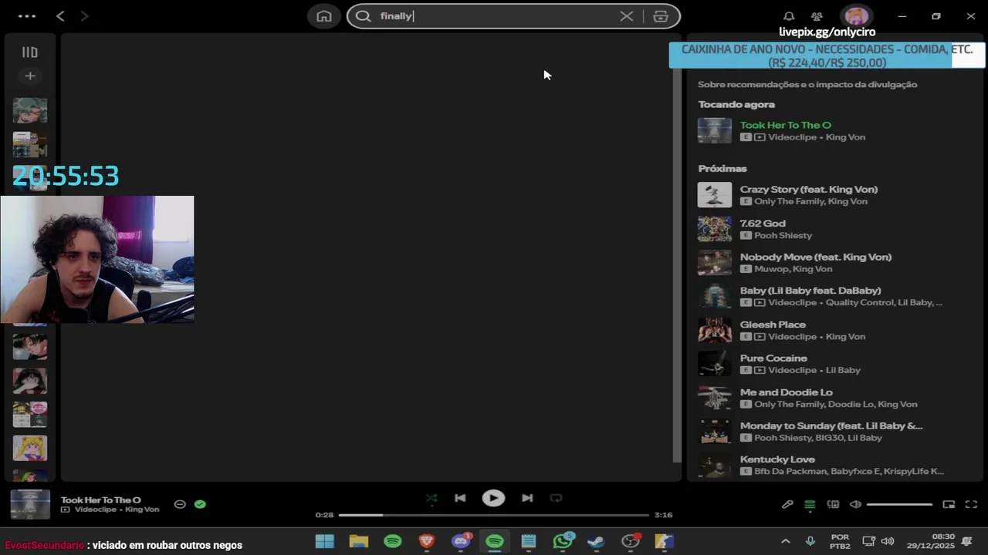Image resolution: width=988 pixels, height=555 pixels.
Task: Skip to previous track
Action: (x=460, y=498)
